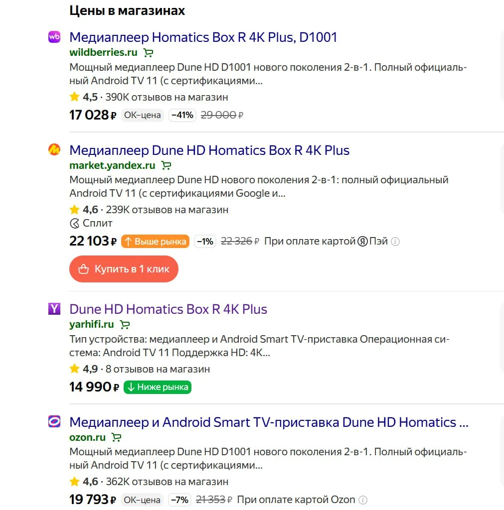The width and height of the screenshot is (504, 510).
Task: Click info icon next to Яндекс Пэй
Action: [395, 242]
